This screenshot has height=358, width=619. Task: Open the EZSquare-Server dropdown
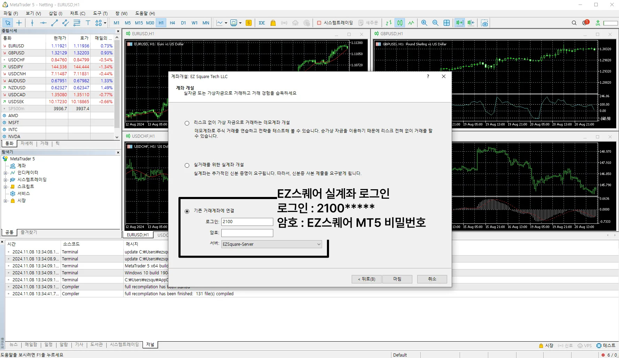click(x=272, y=244)
